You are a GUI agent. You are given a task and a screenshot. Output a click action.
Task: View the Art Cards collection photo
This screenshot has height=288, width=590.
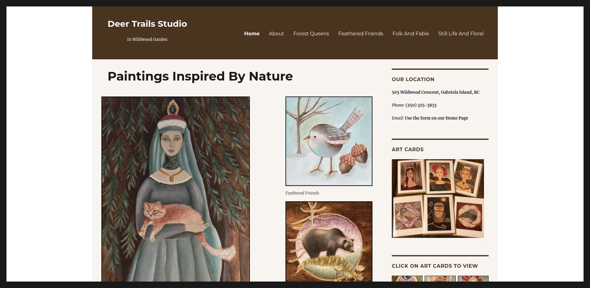438,198
